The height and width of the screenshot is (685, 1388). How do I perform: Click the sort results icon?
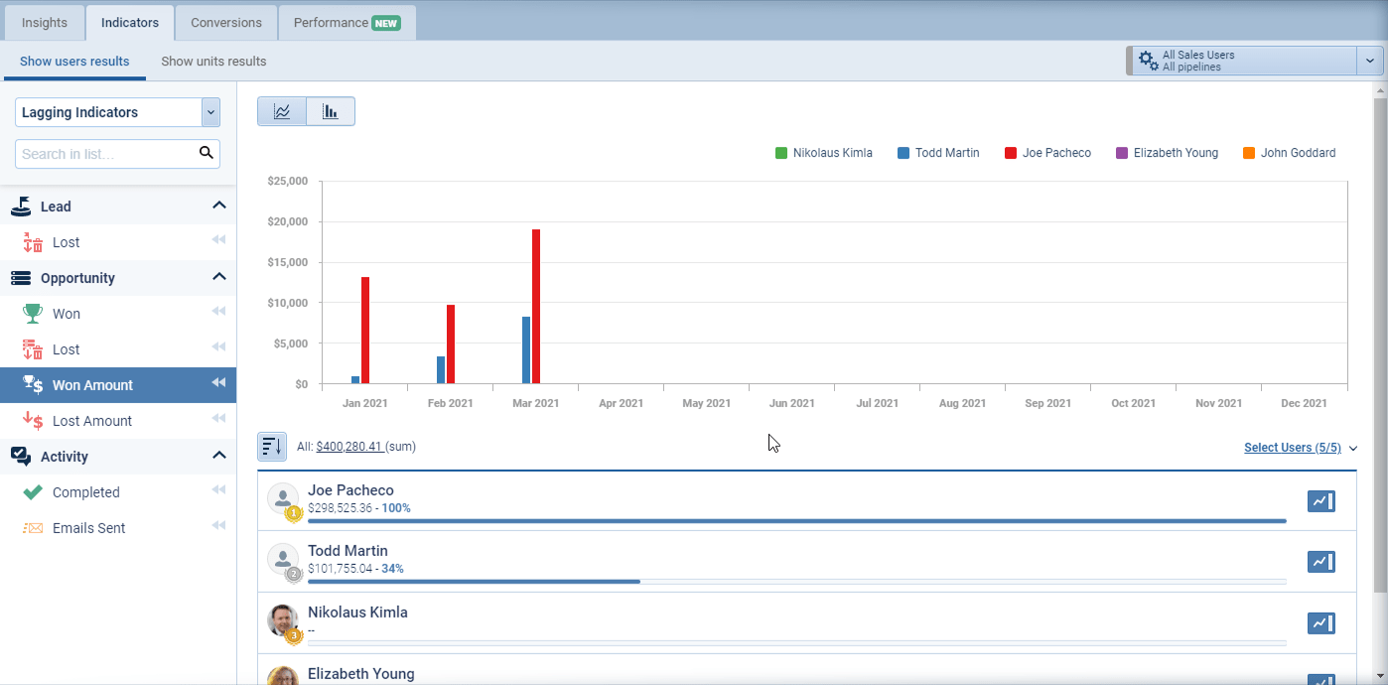(271, 447)
